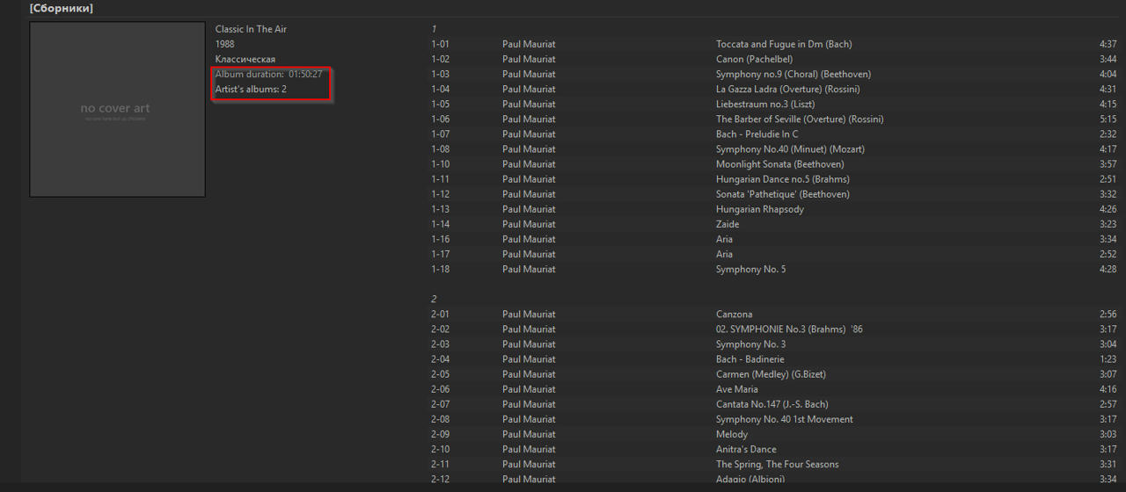Select track 'Anitra's Dance'
This screenshot has width=1126, height=492.
coord(774,448)
